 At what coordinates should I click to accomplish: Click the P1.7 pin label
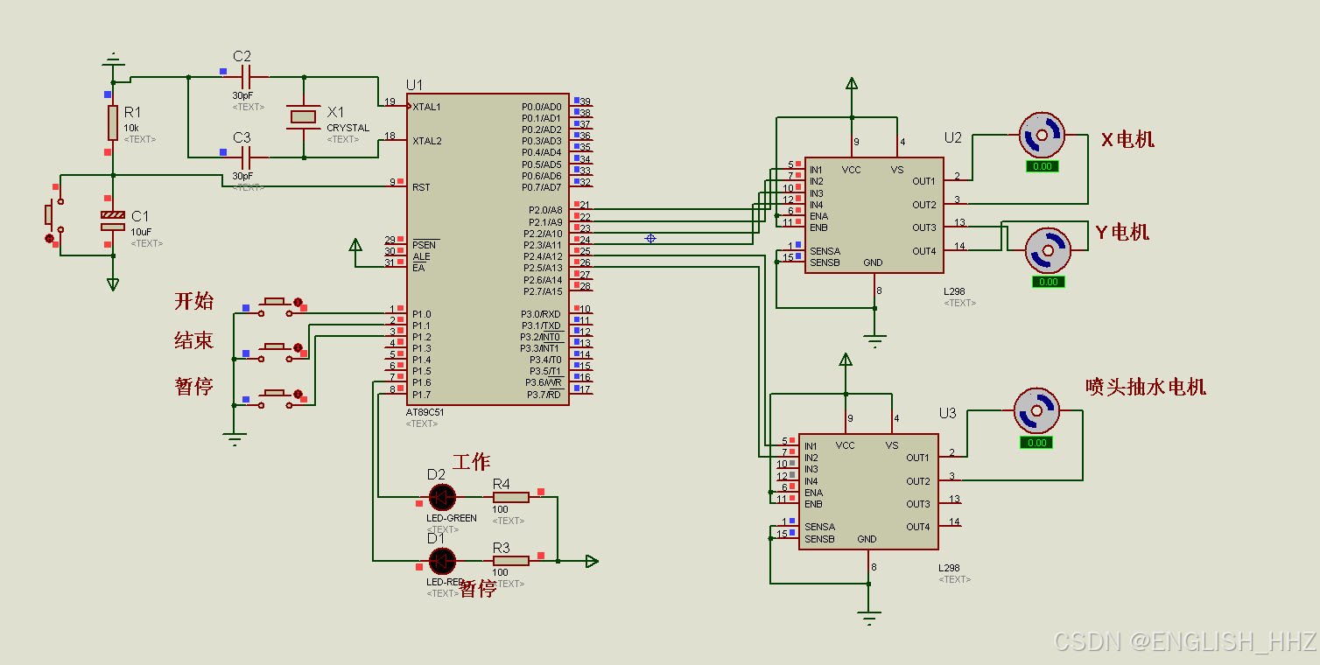coord(421,395)
